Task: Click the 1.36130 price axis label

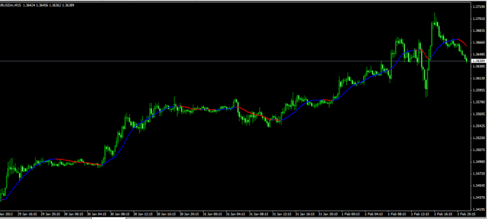Action: tap(478, 78)
